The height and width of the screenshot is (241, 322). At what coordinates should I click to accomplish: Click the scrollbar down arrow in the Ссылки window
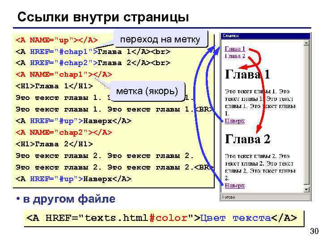coord(306,189)
